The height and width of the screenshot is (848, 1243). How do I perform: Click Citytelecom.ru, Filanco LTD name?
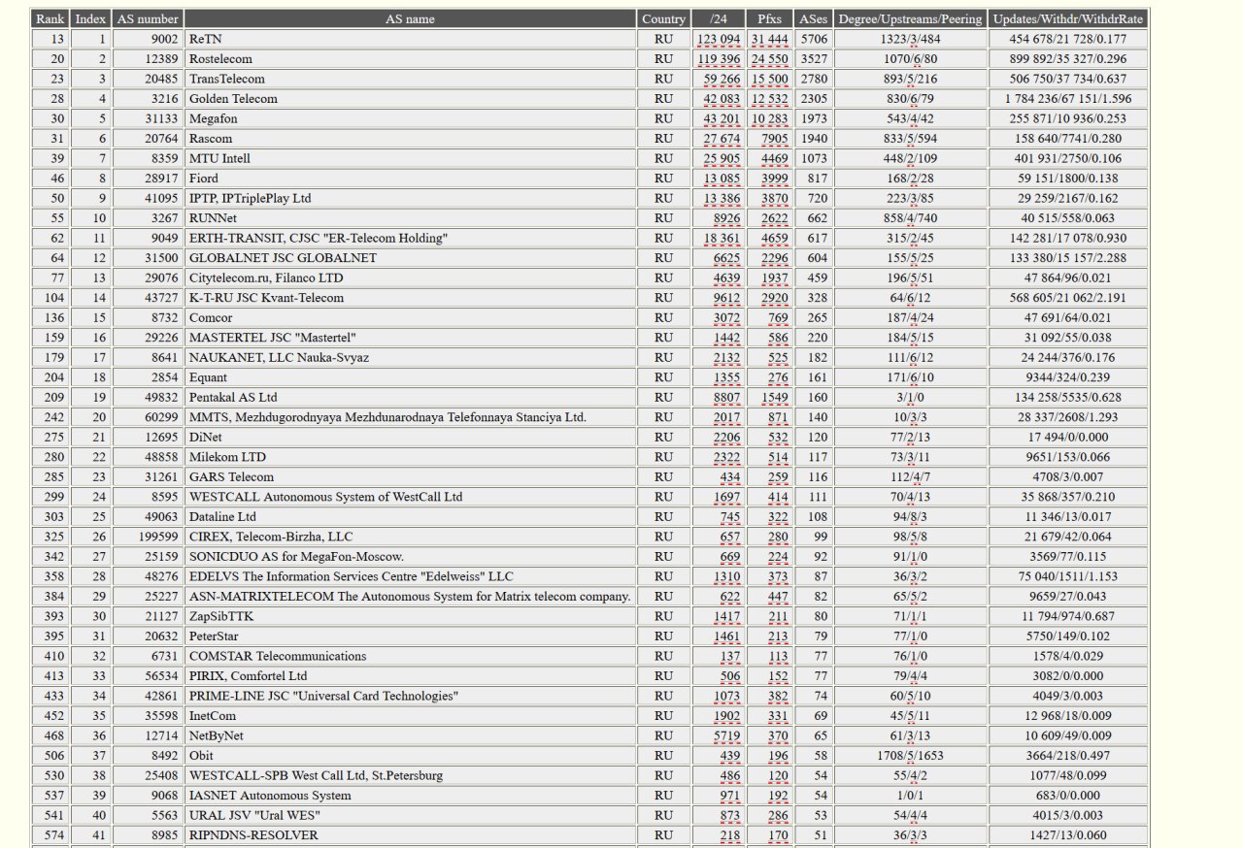pyautogui.click(x=410, y=277)
